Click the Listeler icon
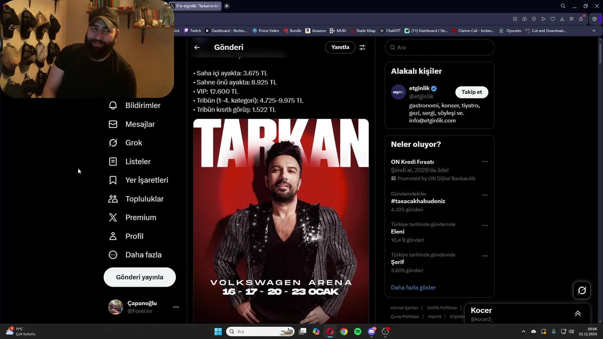 [113, 161]
